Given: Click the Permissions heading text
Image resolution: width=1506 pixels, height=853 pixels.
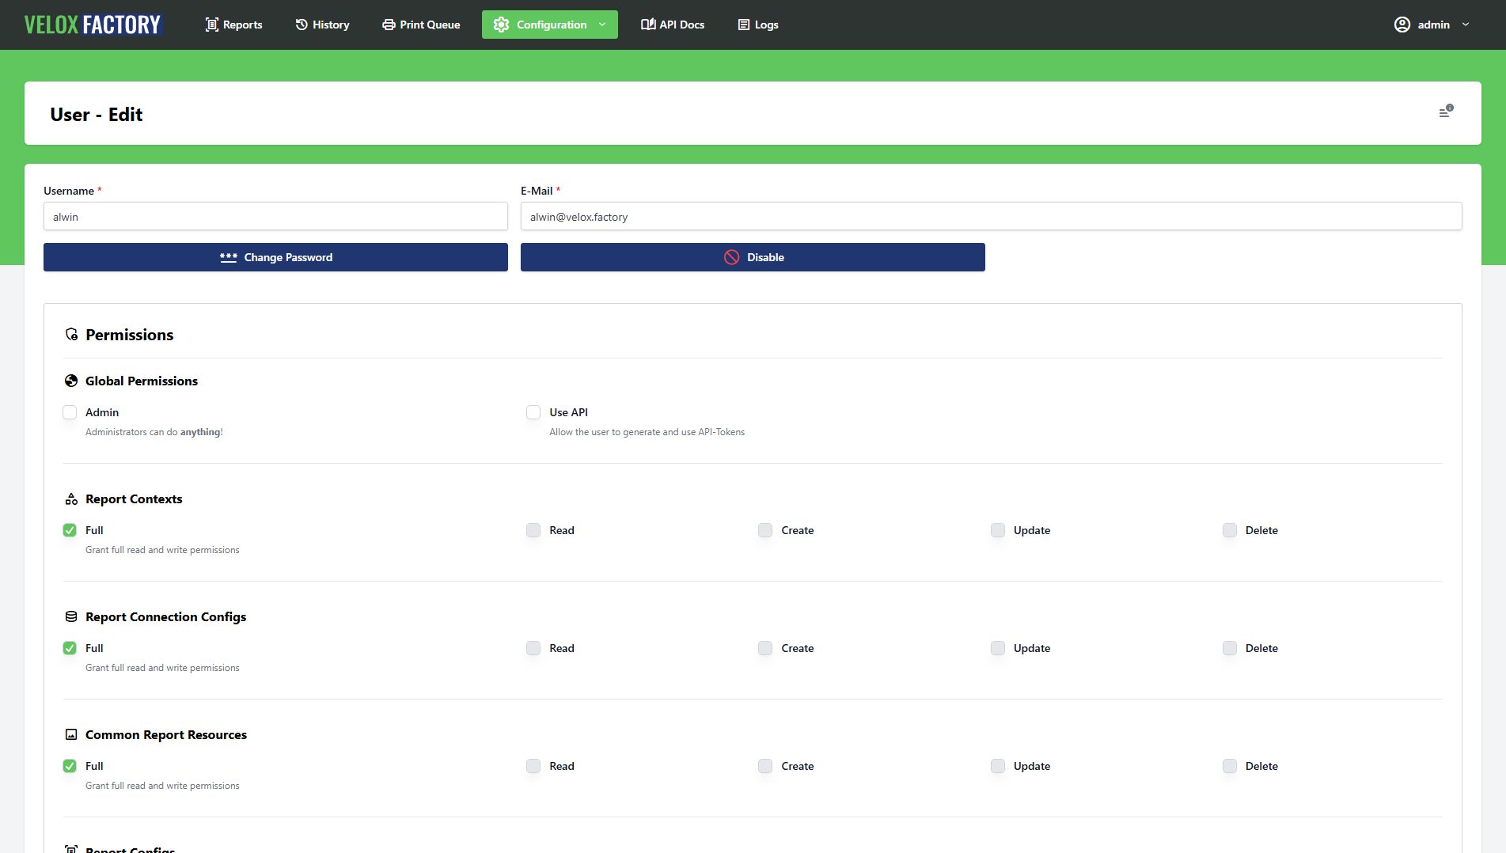Looking at the screenshot, I should [130, 335].
